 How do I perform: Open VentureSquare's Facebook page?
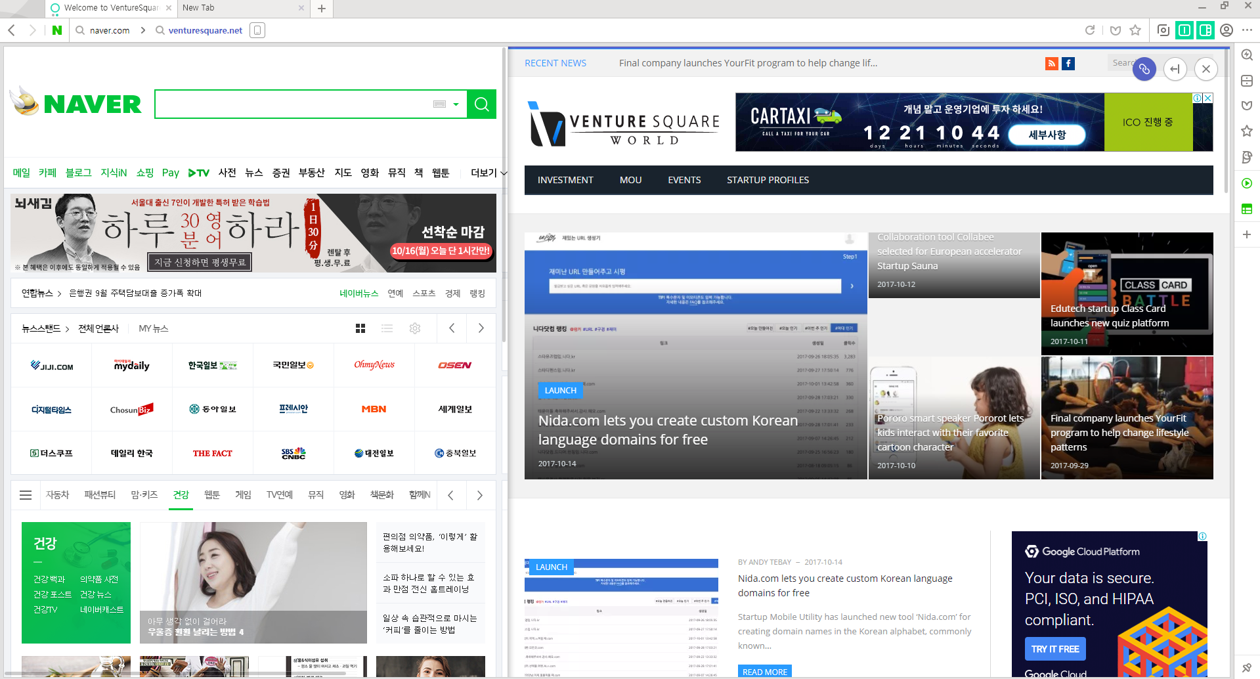coord(1068,63)
